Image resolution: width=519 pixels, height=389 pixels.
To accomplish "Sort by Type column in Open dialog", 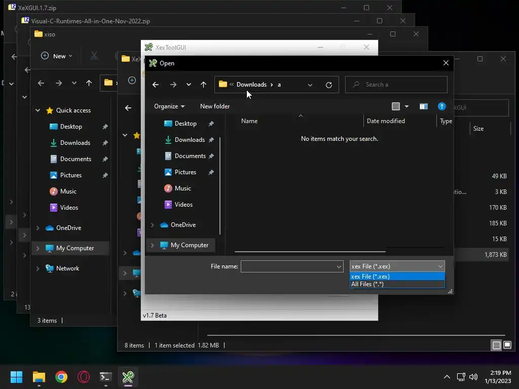I will pyautogui.click(x=446, y=121).
